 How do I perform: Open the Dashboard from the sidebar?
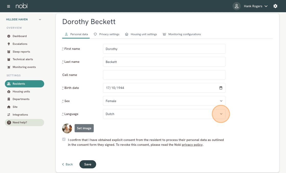[x=19, y=36]
